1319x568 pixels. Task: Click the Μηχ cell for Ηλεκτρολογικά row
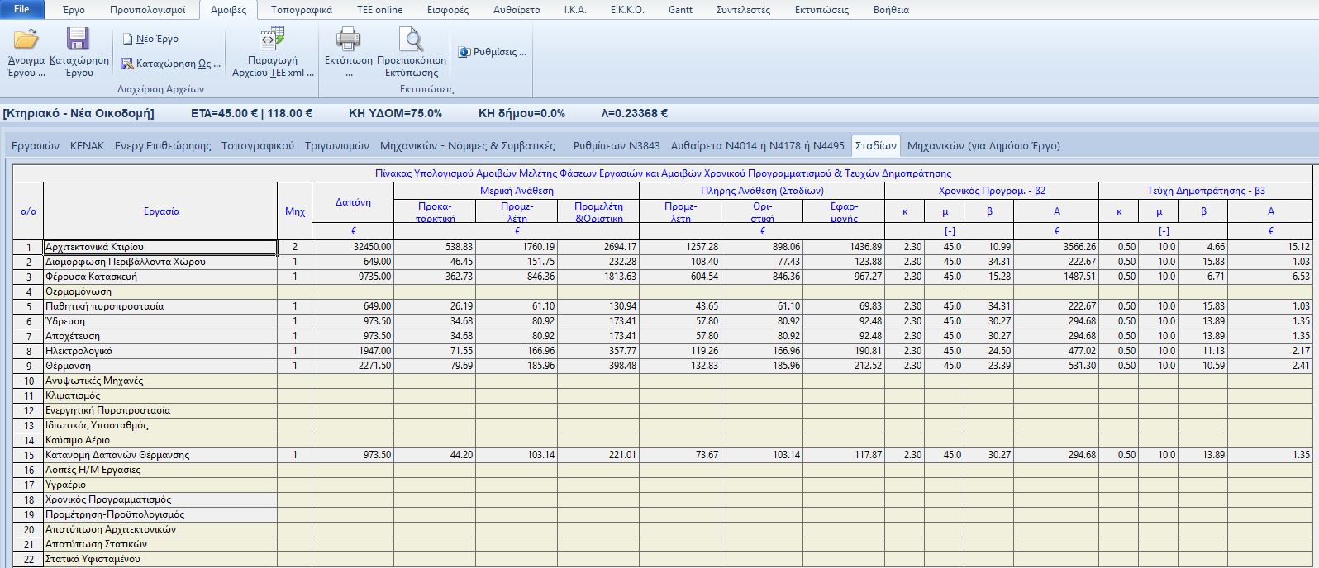(x=295, y=351)
